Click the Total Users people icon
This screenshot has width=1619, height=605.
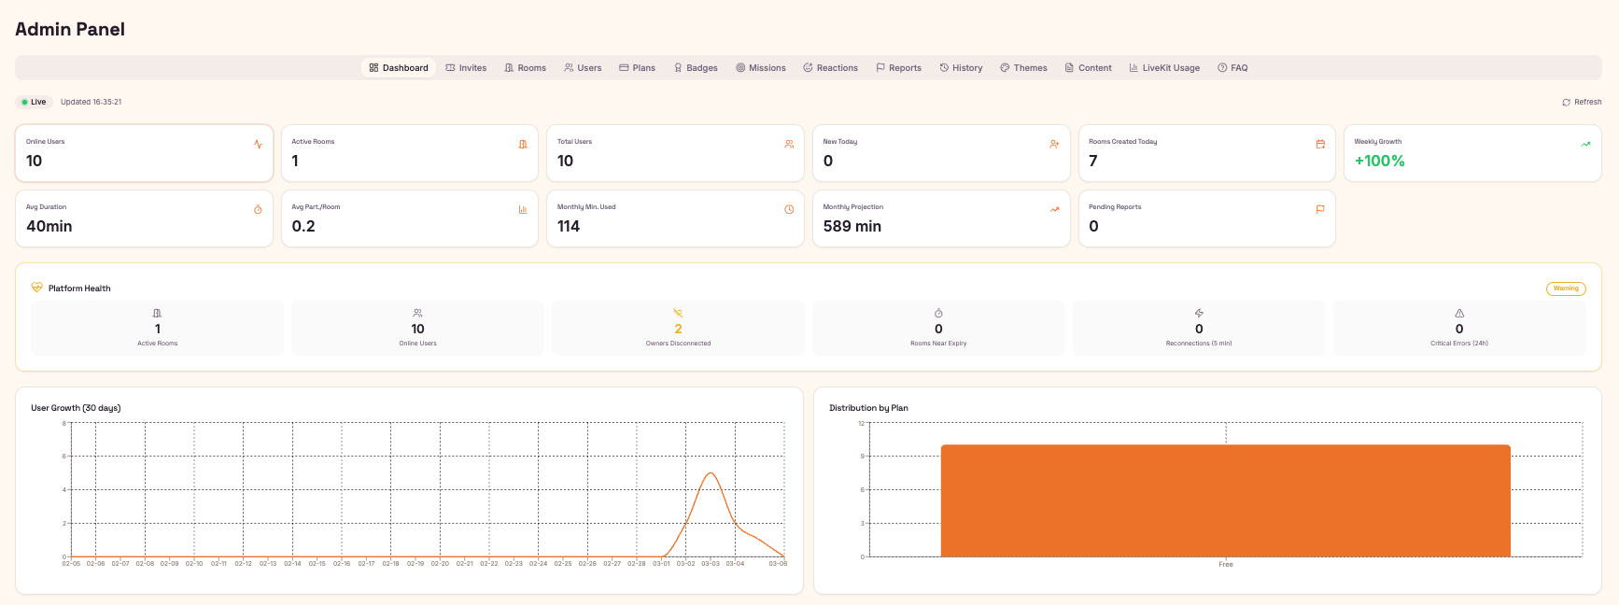789,144
